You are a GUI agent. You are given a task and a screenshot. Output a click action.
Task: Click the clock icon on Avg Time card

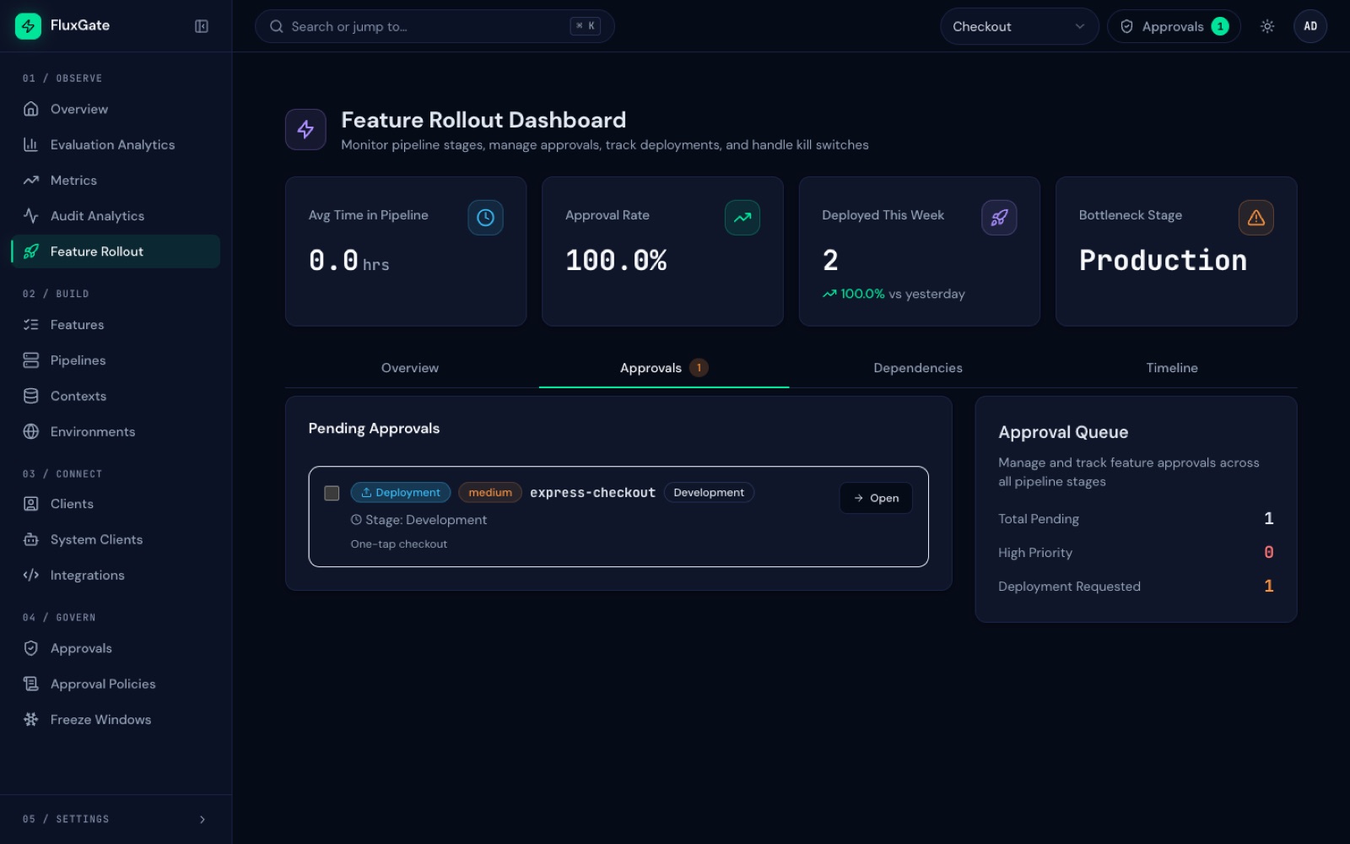click(x=485, y=218)
